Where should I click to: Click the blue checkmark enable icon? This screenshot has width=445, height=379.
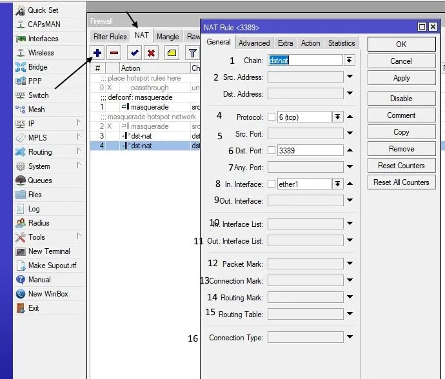[134, 53]
